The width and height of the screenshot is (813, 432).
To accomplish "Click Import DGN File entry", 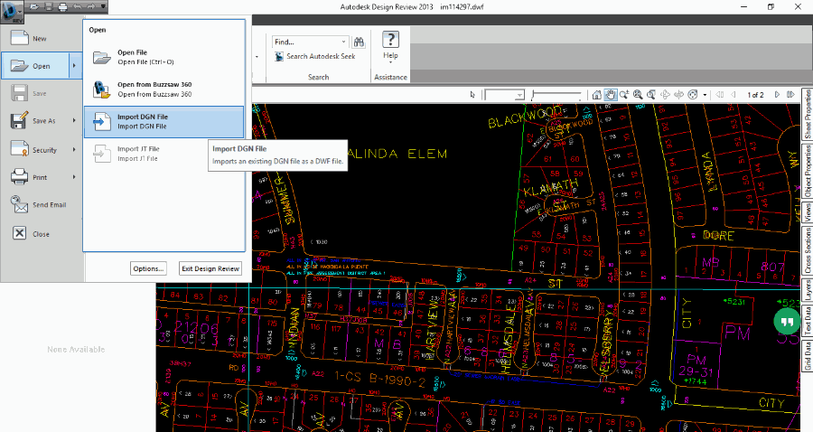I will [164, 122].
